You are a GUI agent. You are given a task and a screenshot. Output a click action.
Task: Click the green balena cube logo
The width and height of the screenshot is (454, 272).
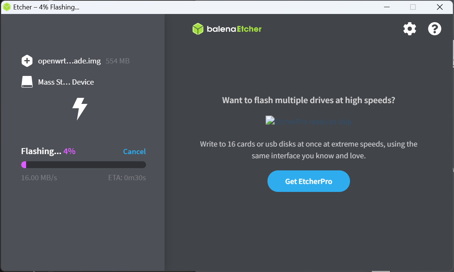click(198, 29)
